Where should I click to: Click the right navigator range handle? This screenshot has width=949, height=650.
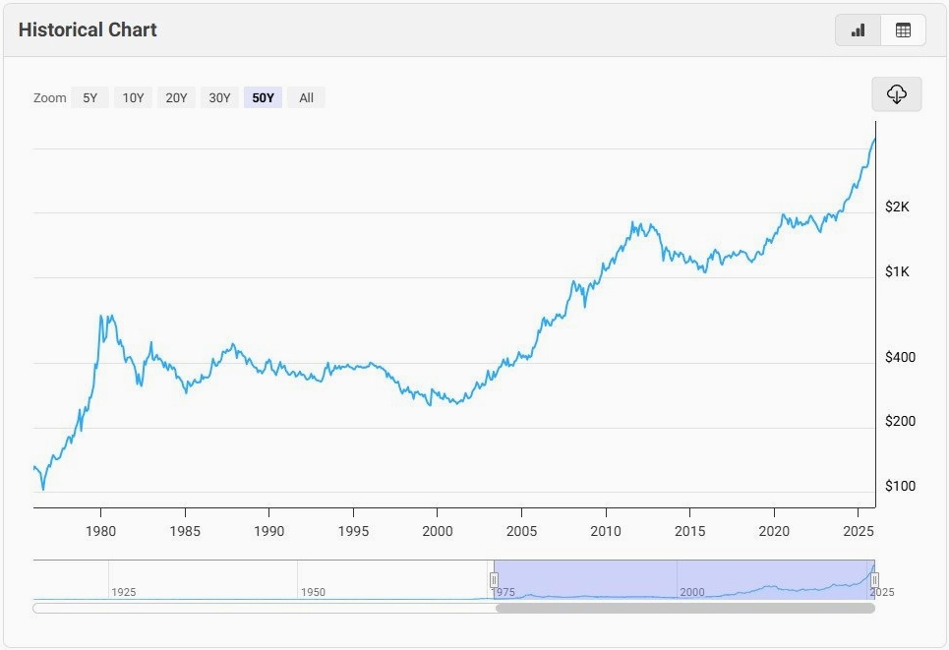coord(874,580)
